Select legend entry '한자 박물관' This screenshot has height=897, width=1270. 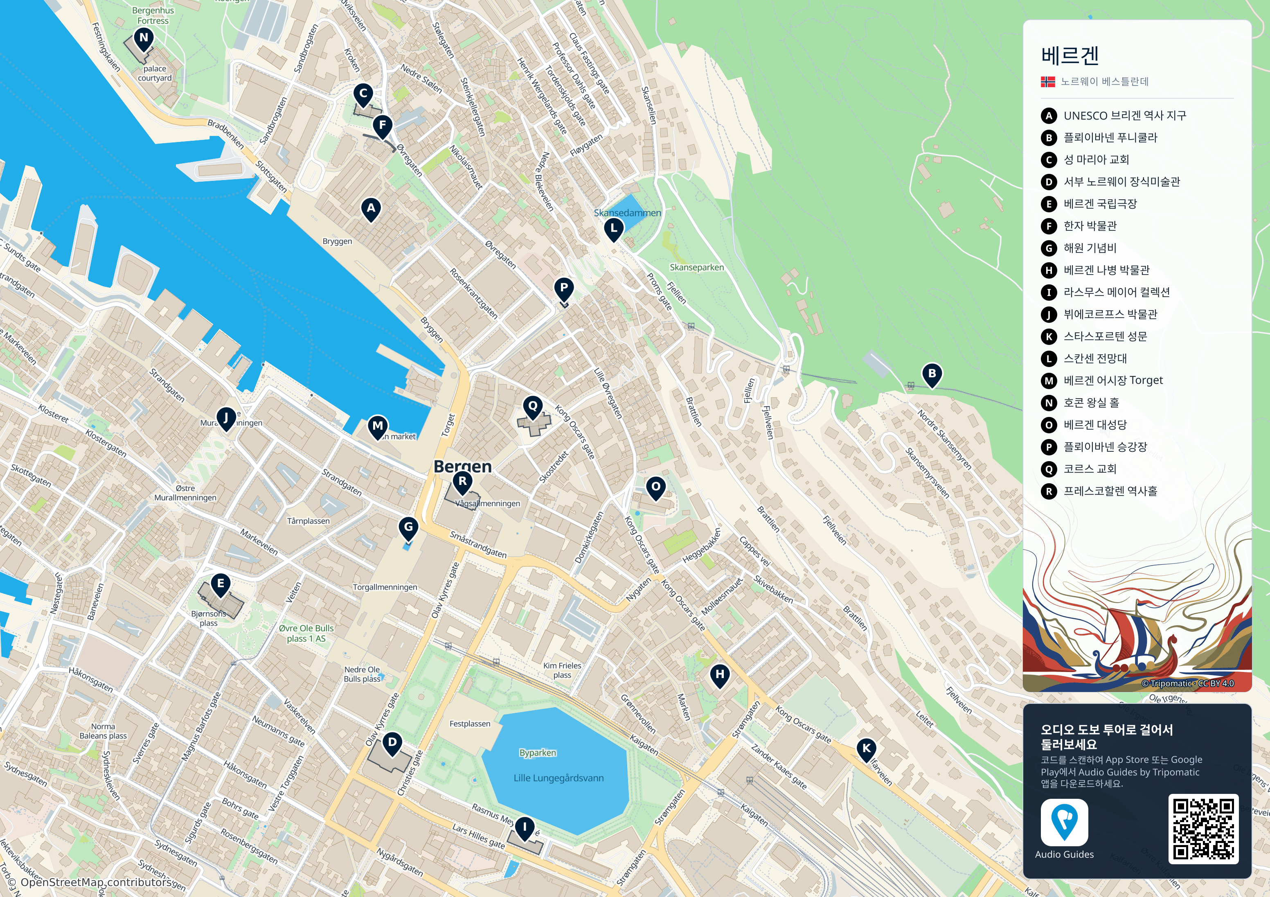(1090, 226)
